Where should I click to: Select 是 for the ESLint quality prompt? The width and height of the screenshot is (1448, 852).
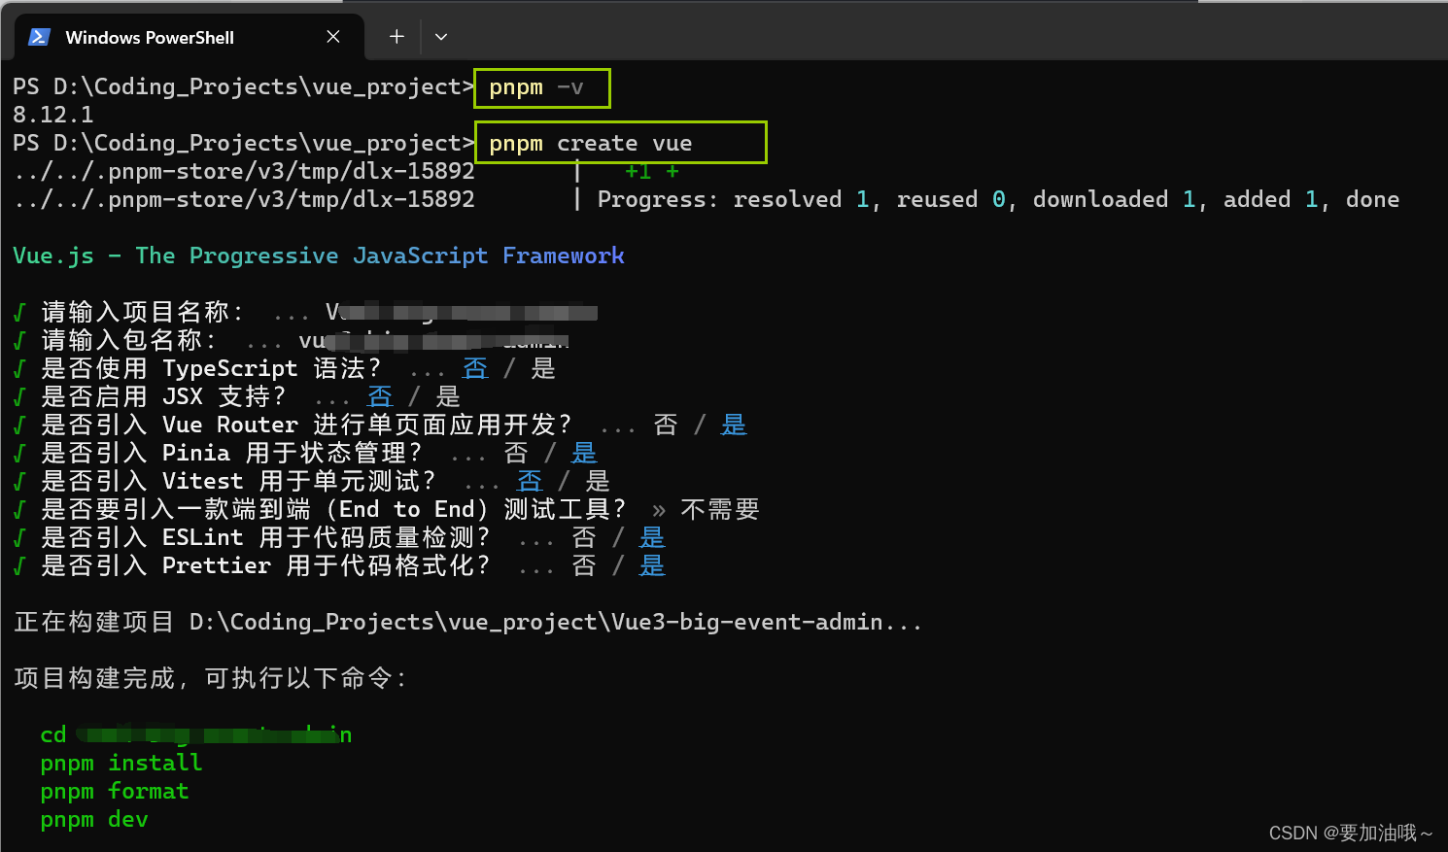(x=651, y=537)
